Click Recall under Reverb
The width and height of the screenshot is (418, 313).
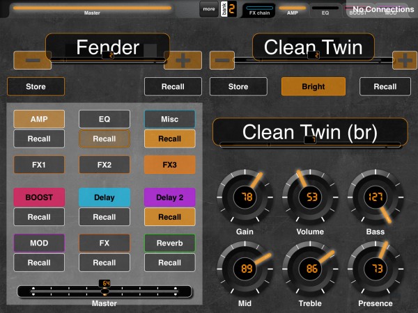click(x=170, y=263)
